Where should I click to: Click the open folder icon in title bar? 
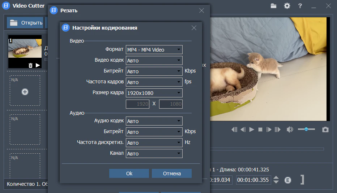point(273,6)
